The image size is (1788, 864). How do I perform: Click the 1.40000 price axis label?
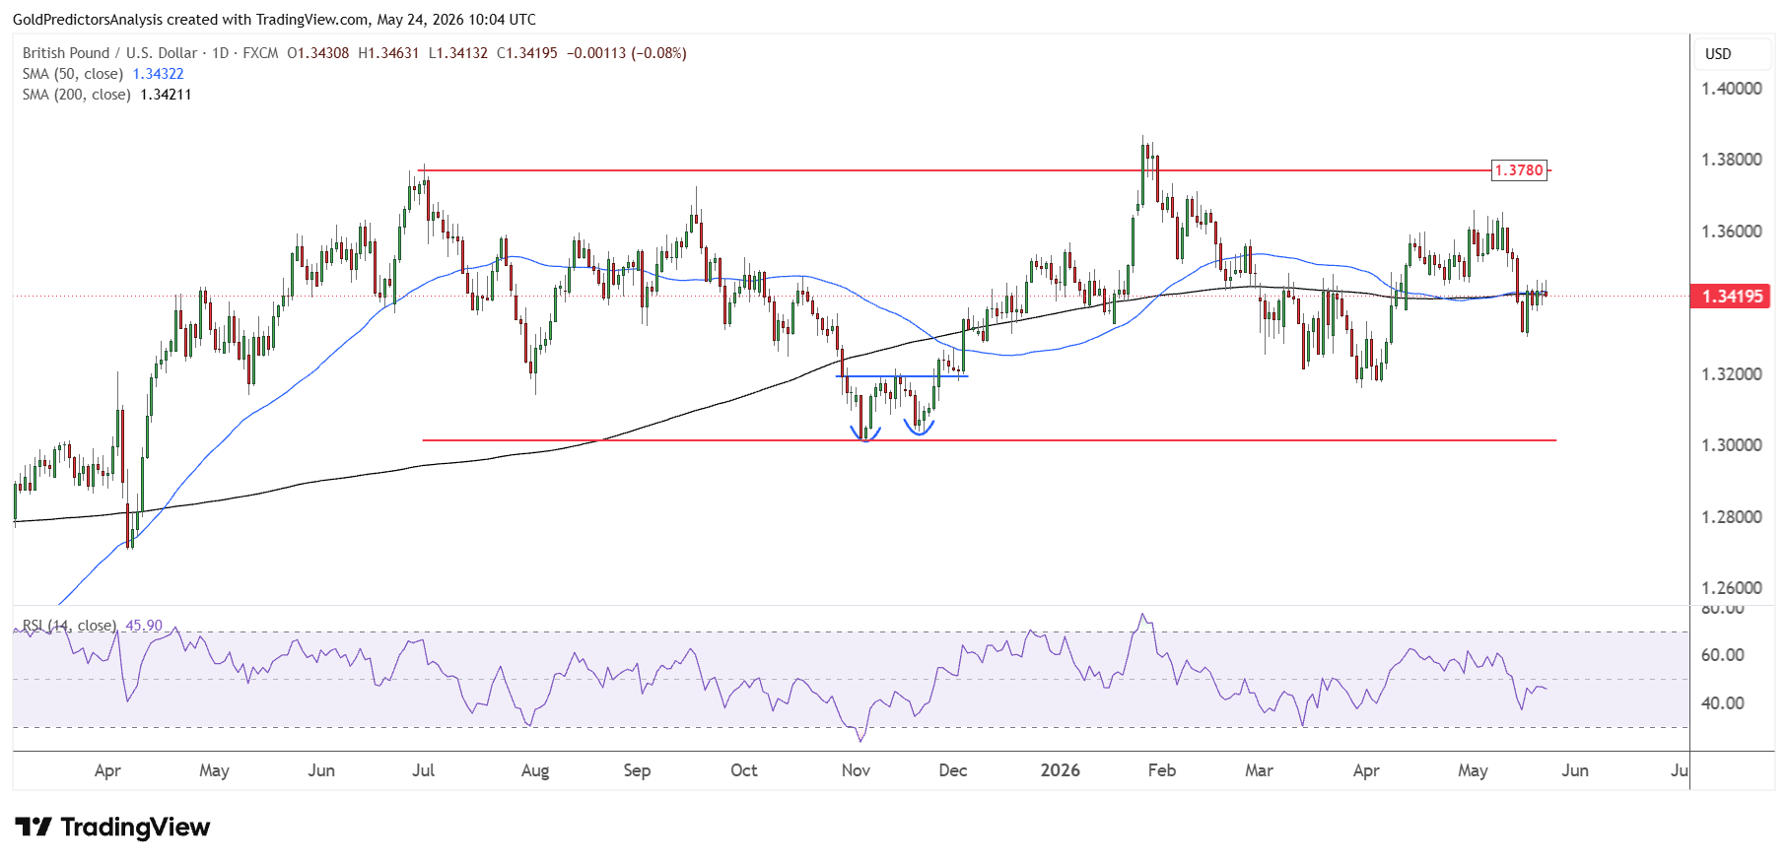[1732, 89]
